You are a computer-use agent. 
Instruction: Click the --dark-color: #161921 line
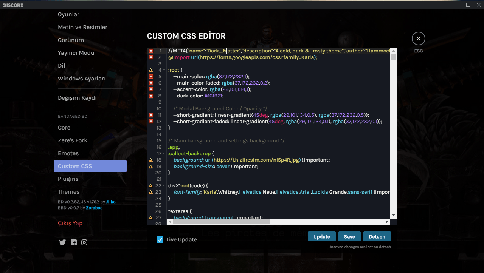tap(198, 96)
